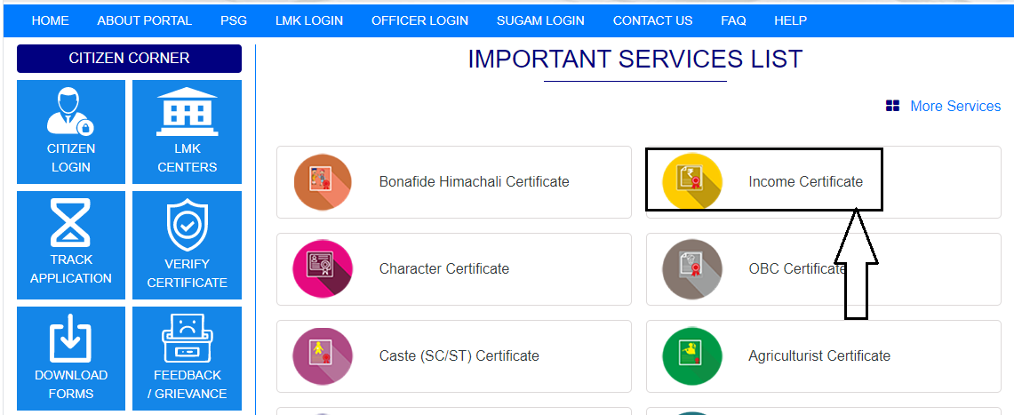1014x415 pixels.
Task: Click the DOWNLOAD FORMS label text
Action: pyautogui.click(x=70, y=385)
